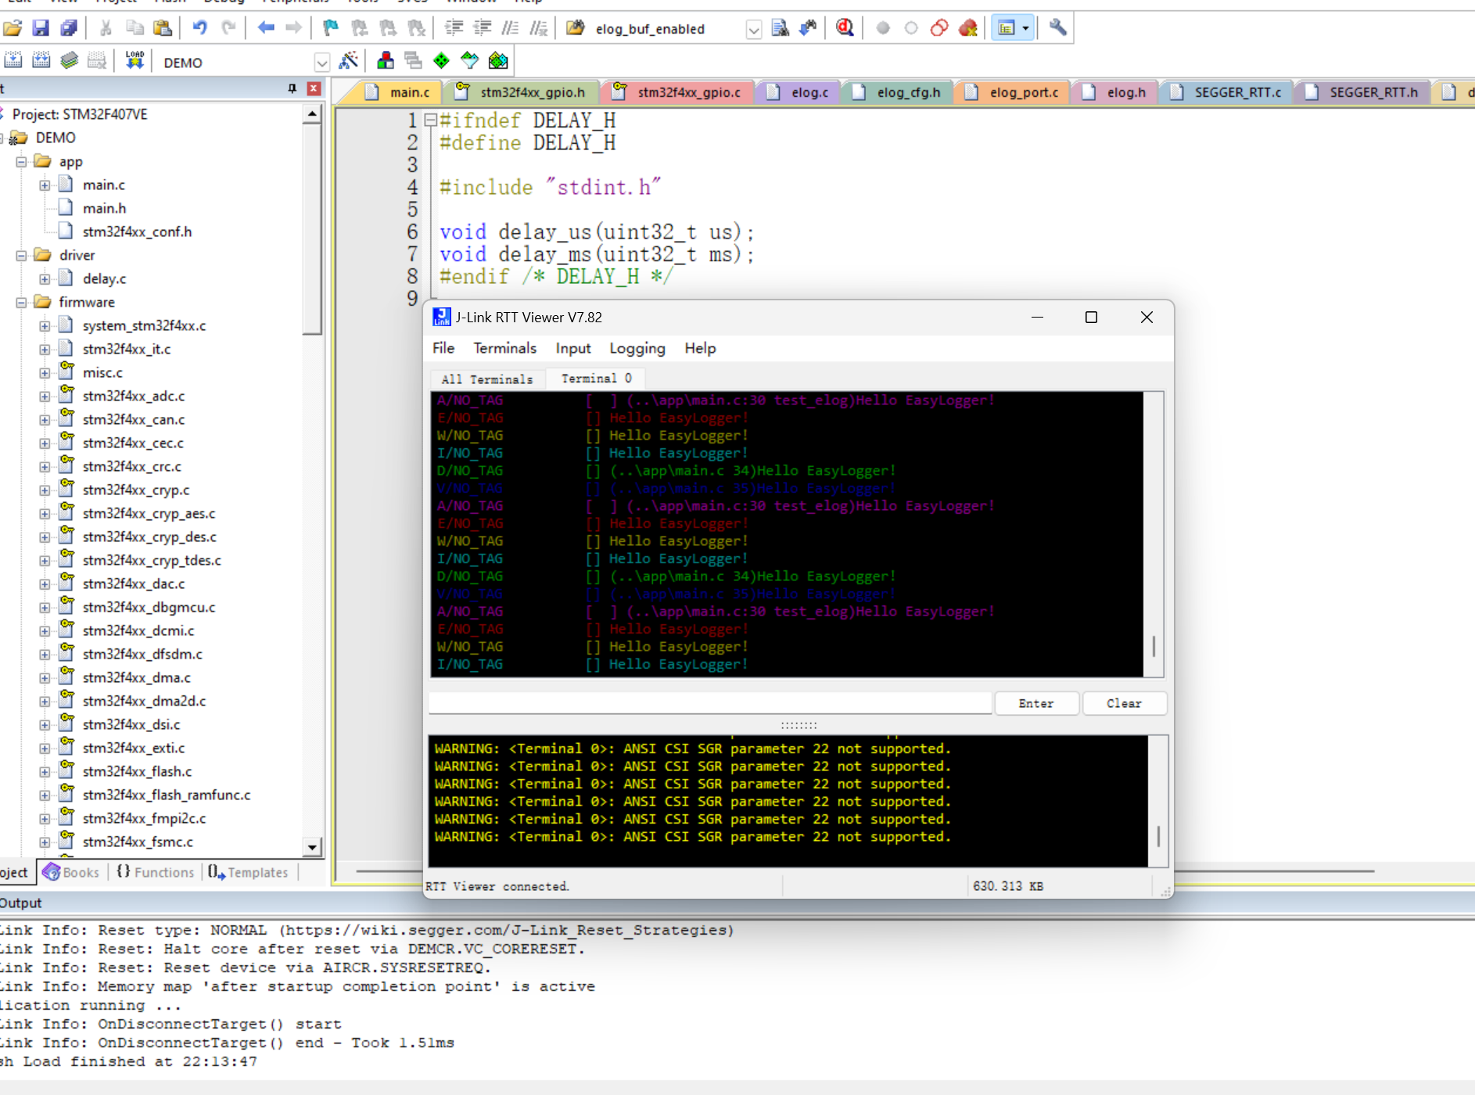Clear the RTT terminal output
Screen dimensions: 1475x1095
1124,703
